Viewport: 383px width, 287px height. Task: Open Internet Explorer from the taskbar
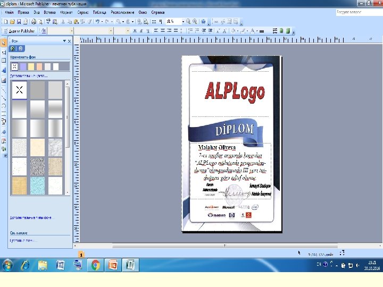tap(25, 265)
